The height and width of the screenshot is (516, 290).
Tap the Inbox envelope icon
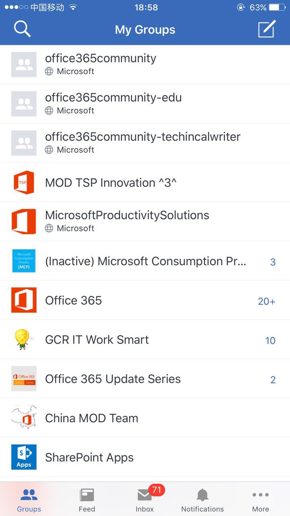(x=145, y=495)
